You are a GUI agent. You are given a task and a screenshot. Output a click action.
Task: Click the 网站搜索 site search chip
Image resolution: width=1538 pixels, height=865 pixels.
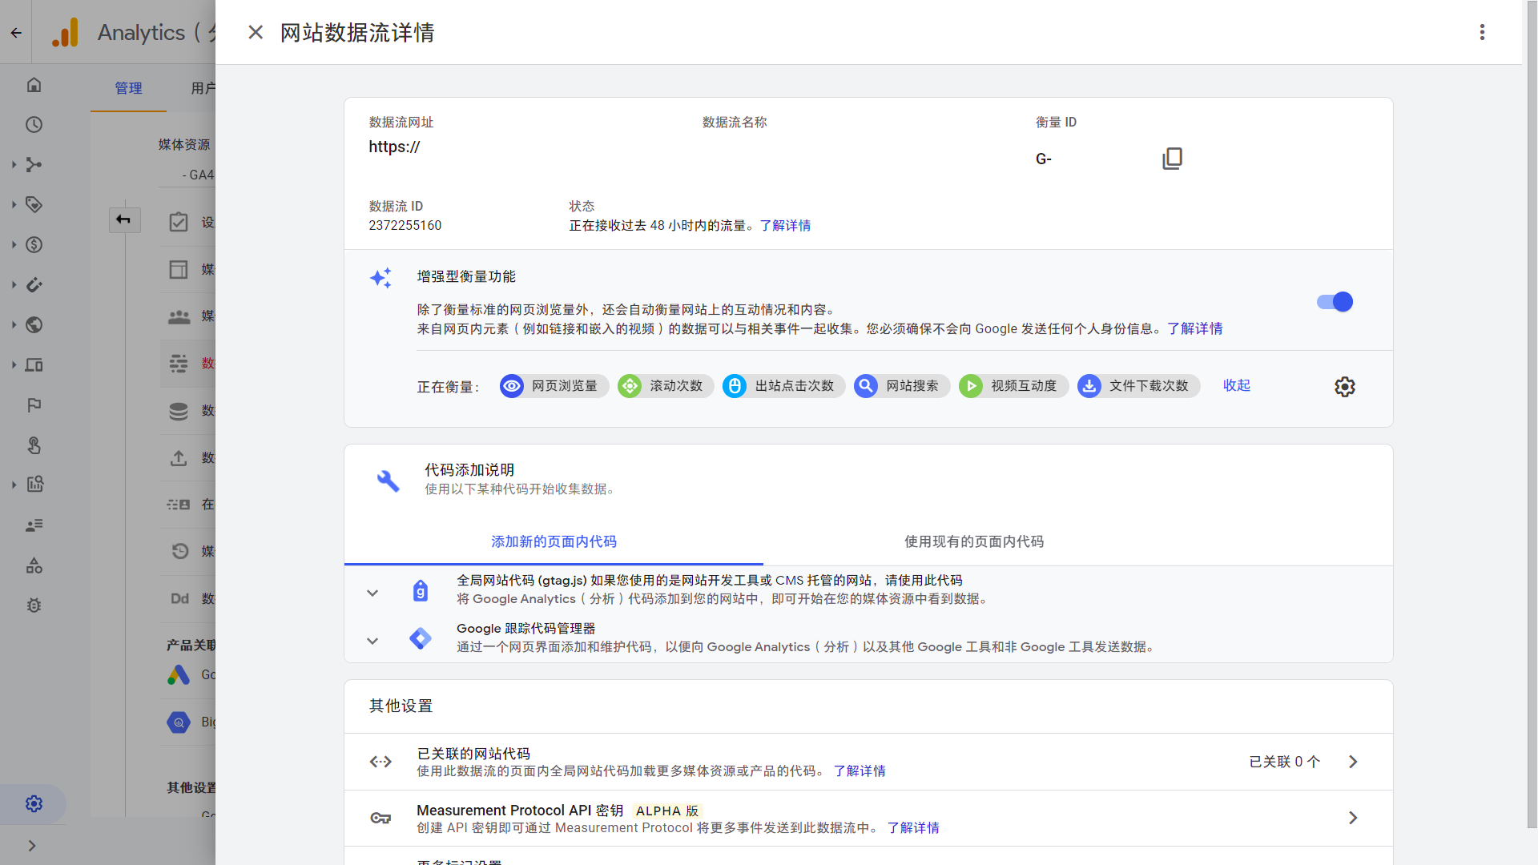coord(901,386)
